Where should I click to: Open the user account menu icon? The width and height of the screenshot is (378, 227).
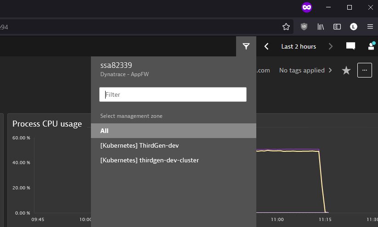tap(372, 46)
